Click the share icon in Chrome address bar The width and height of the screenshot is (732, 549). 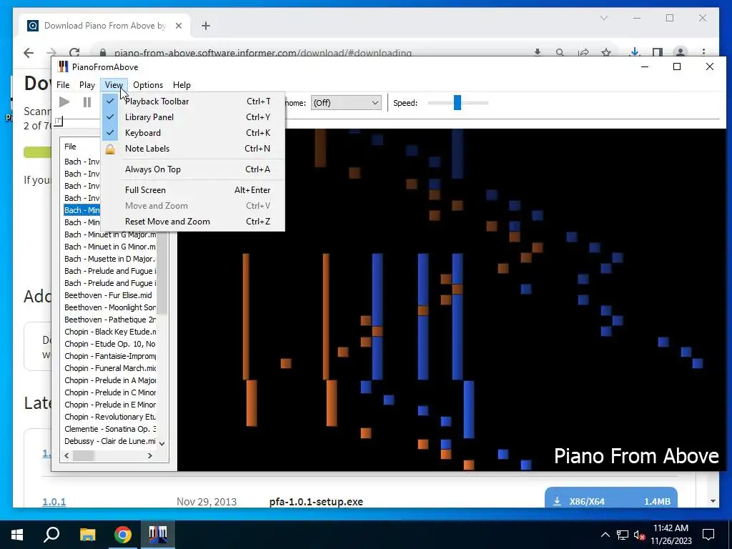click(x=583, y=52)
